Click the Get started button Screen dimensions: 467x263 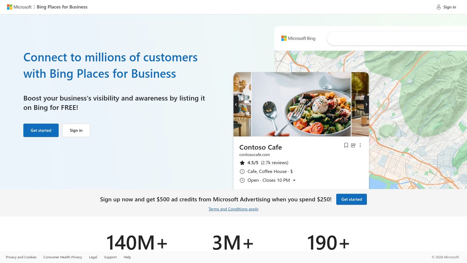[x=41, y=130]
